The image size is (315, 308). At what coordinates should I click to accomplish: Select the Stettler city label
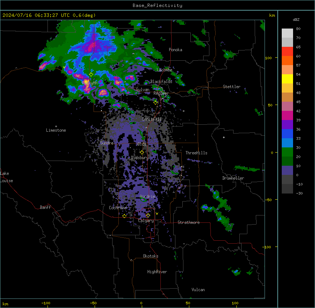[x=232, y=87]
